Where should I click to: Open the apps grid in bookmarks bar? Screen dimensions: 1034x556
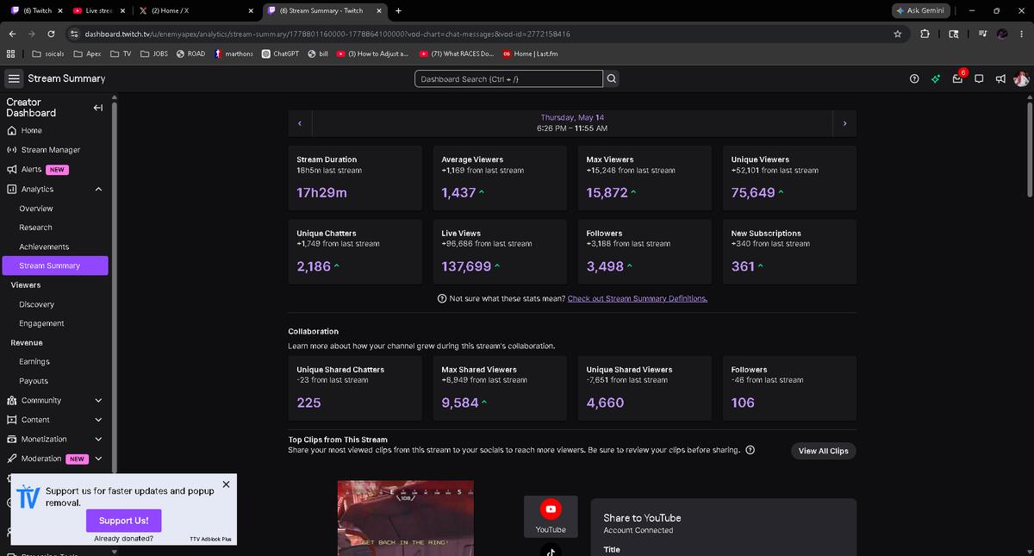point(10,53)
